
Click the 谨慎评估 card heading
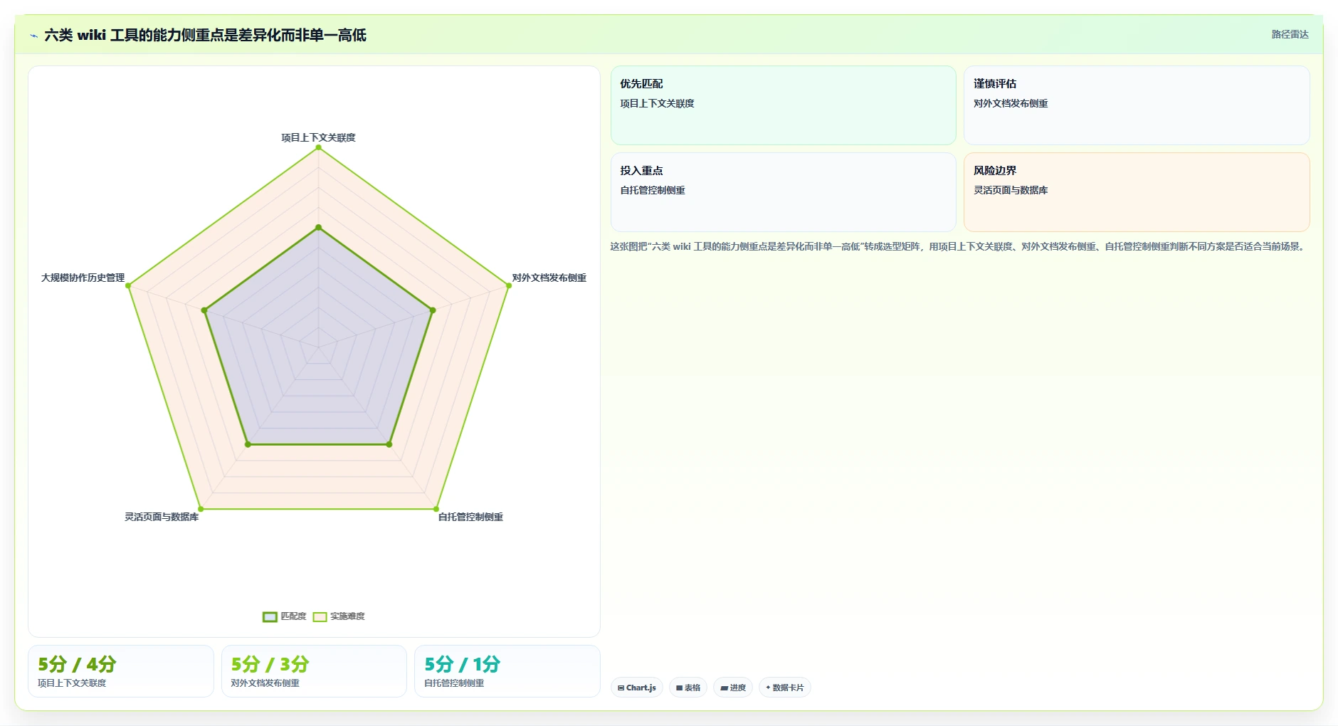995,83
